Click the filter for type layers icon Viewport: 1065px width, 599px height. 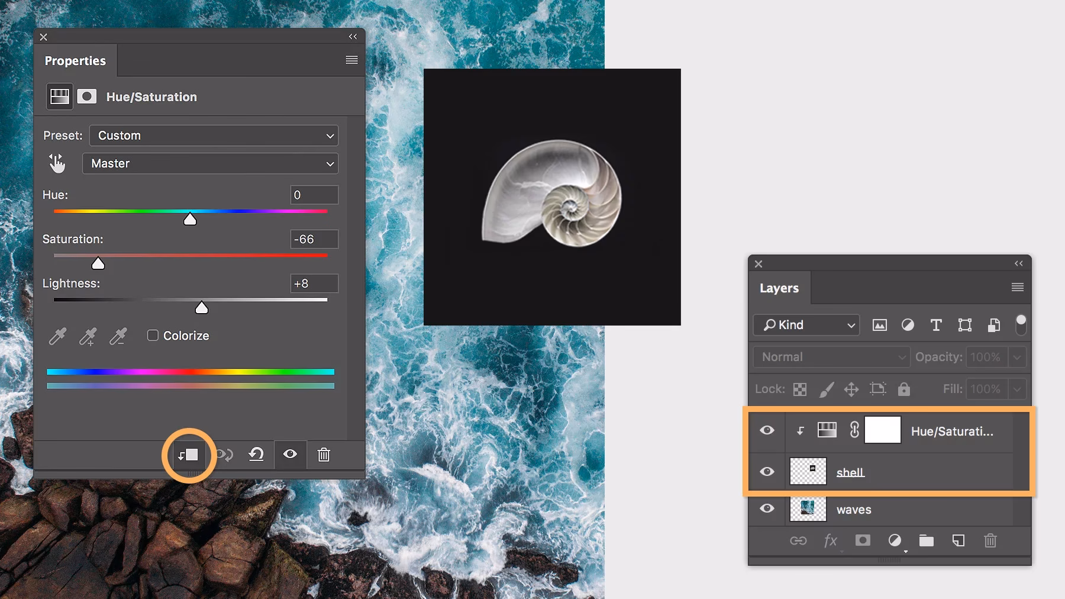point(935,325)
